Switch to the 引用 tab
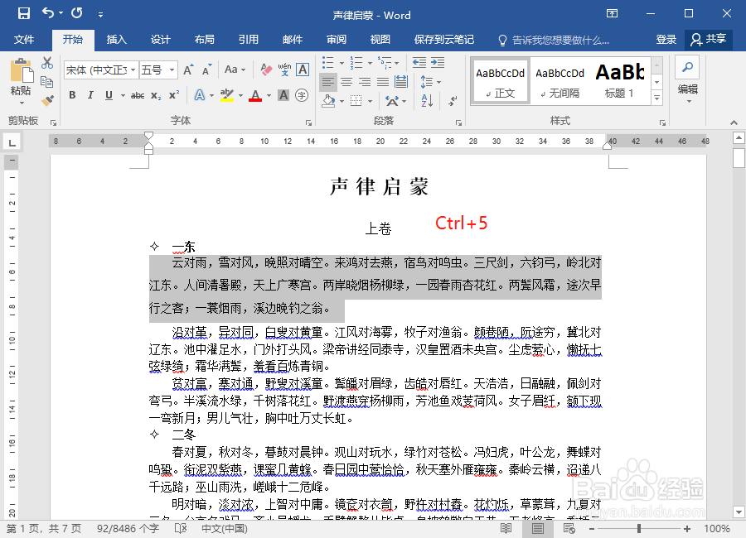This screenshot has width=746, height=538. [x=249, y=40]
